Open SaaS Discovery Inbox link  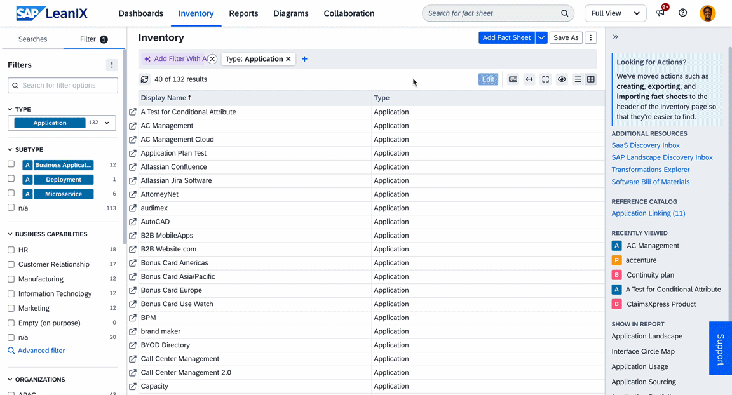[x=645, y=145]
